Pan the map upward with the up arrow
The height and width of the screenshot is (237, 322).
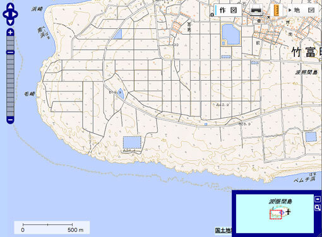pyautogui.click(x=10, y=7)
